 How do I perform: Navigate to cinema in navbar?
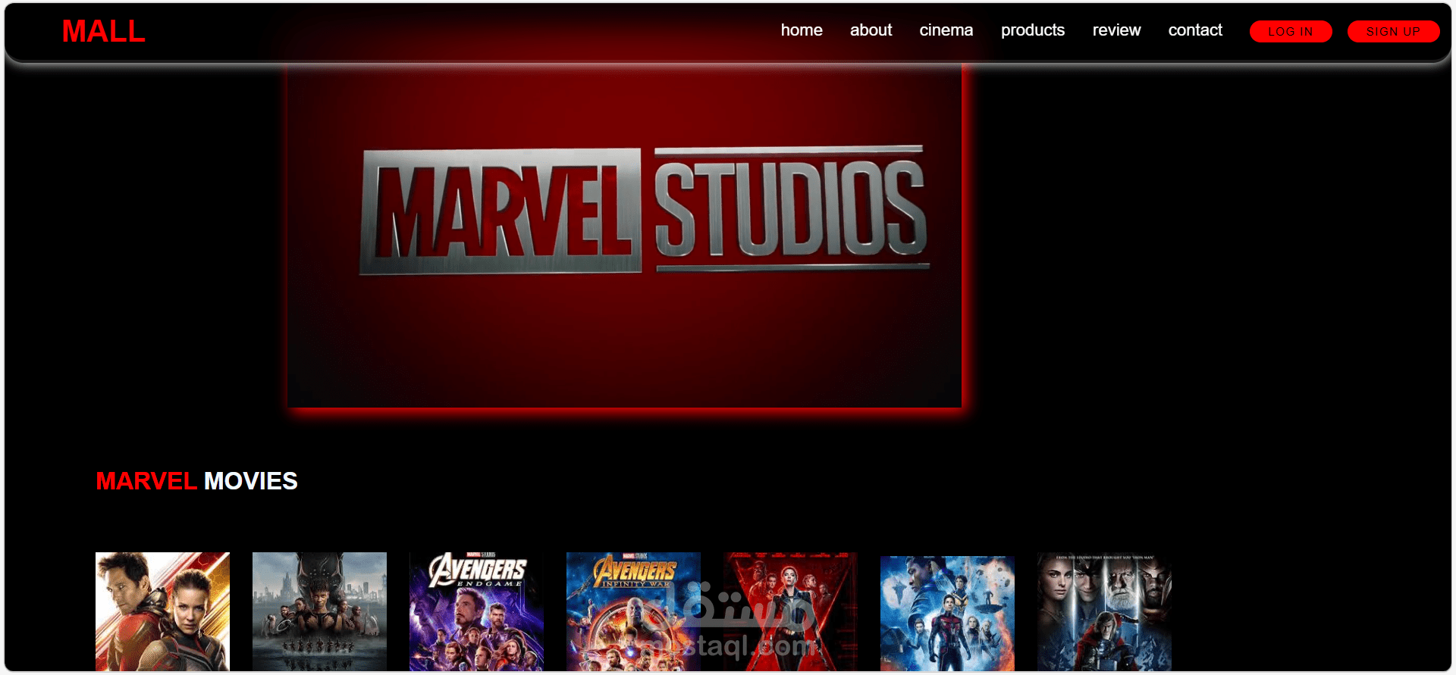(946, 30)
